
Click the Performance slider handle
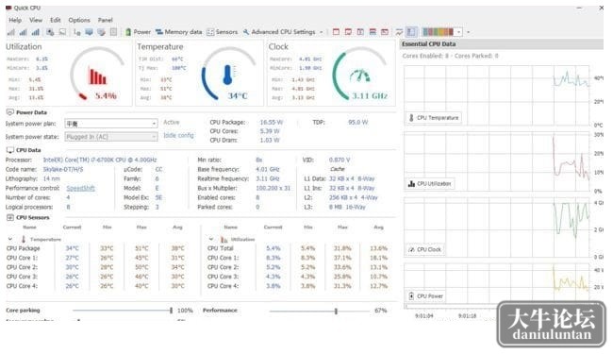pyautogui.click(x=336, y=311)
